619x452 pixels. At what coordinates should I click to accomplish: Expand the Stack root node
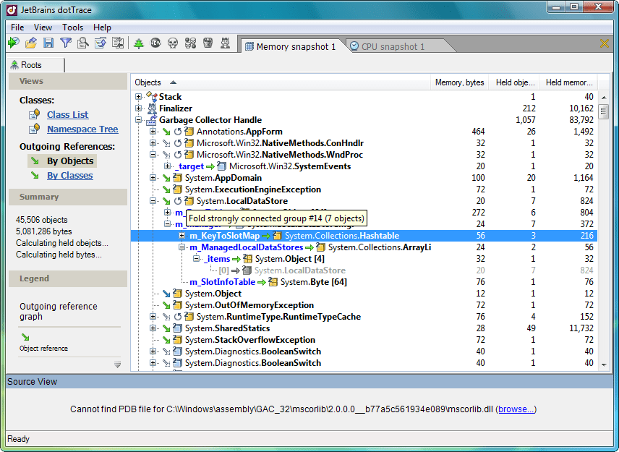[139, 97]
